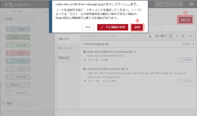Click 中止 to cancel installation
Image resolution: width=197 pixels, height=116 pixels.
(x=88, y=27)
